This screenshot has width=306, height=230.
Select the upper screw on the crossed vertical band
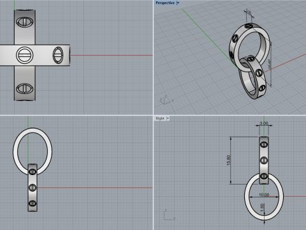[x=25, y=22]
